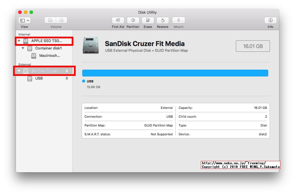295x195 pixels.
Task: Click the APPLE SSD drive icon
Action: tap(26, 41)
